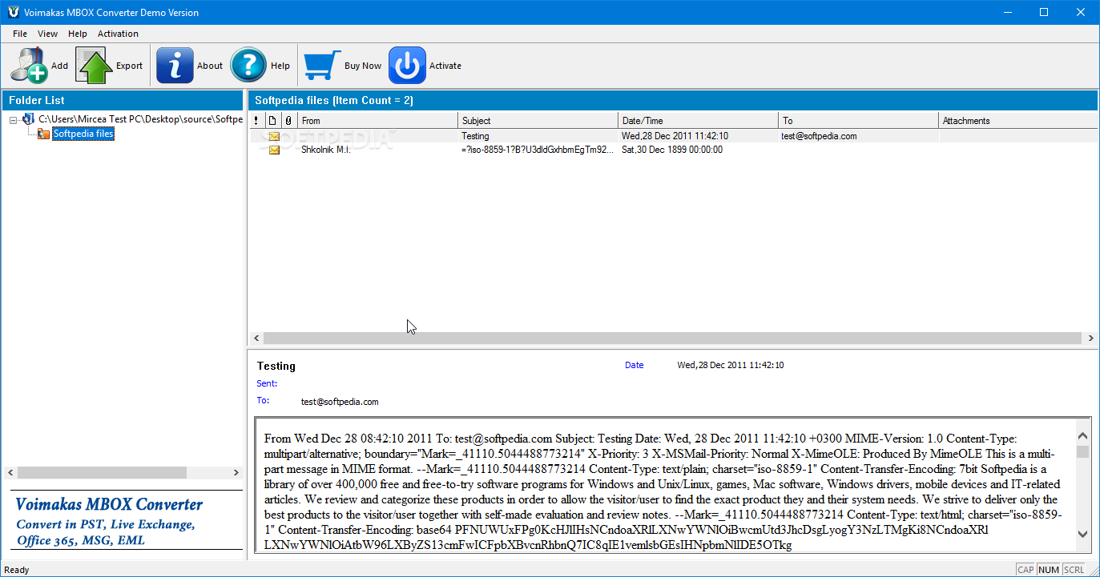1100x577 pixels.
Task: Click the NUM indicator in status bar
Action: pos(1049,570)
